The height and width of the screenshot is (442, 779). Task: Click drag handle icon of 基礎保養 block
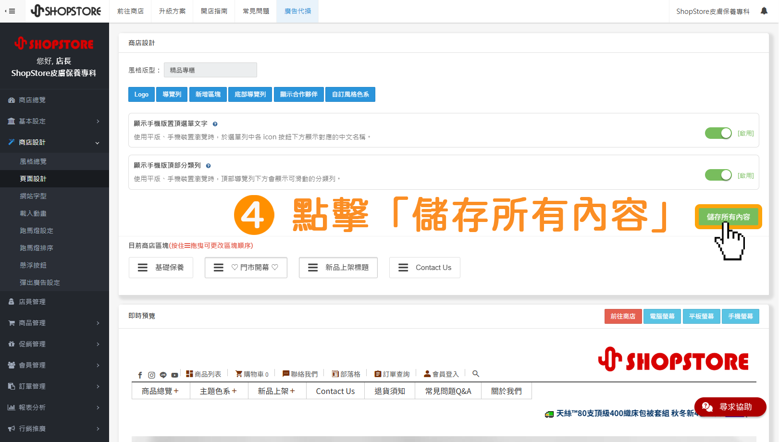[x=143, y=268]
